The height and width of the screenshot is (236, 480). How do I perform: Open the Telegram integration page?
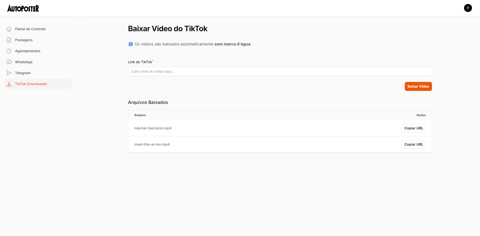coord(23,73)
